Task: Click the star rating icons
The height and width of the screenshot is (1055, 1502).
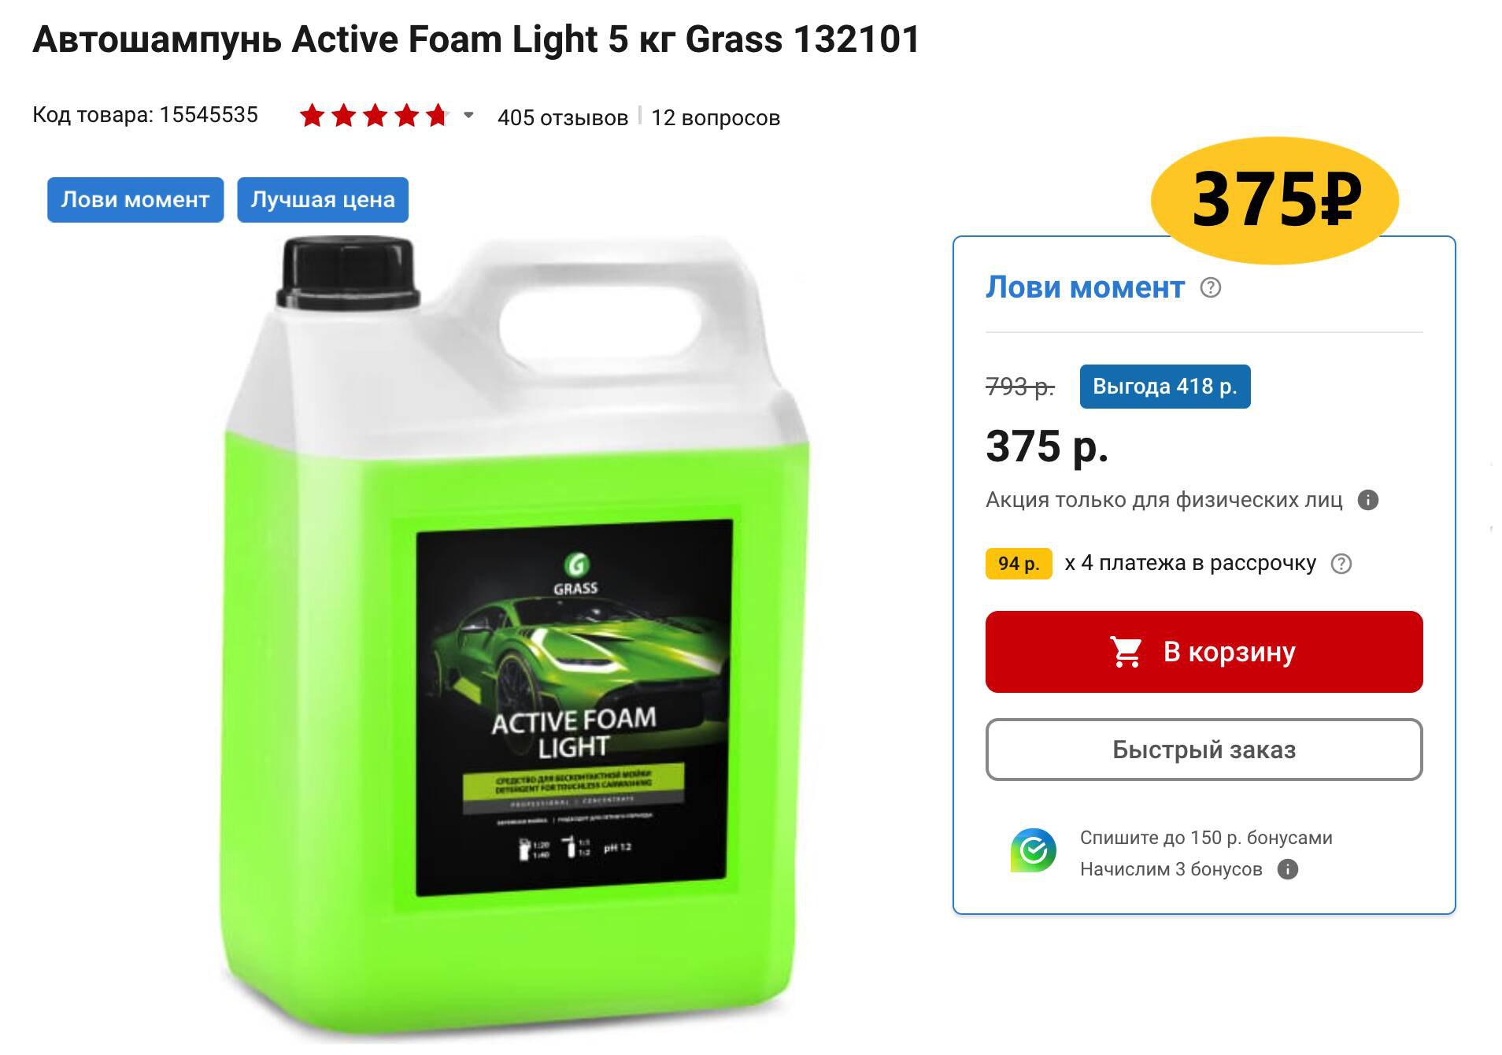Action: (374, 117)
